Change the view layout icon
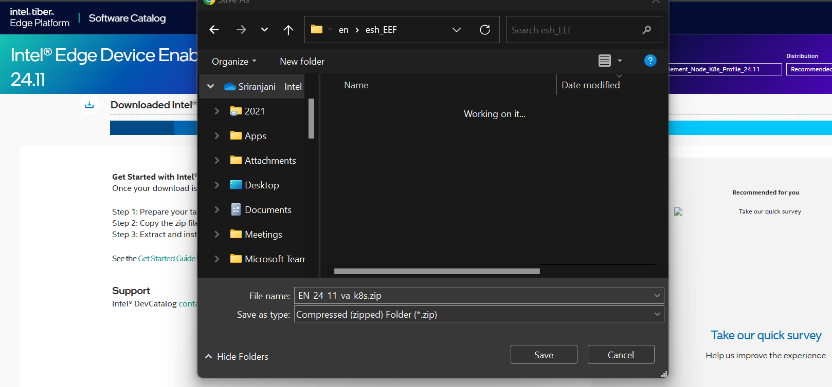The image size is (832, 387). (605, 61)
